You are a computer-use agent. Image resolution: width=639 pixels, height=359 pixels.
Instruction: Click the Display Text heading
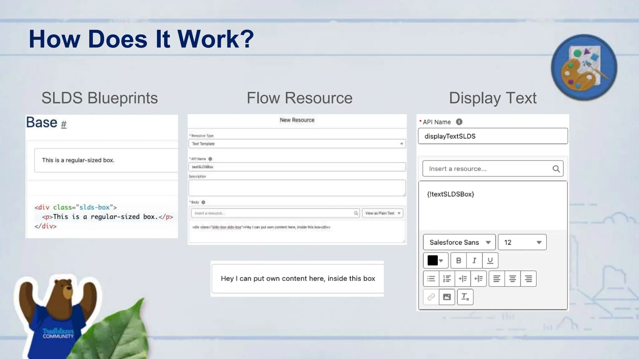coord(493,98)
